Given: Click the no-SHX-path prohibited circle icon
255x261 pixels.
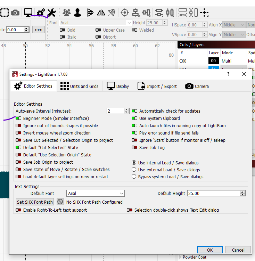Looking at the screenshot, I should coord(60,202).
